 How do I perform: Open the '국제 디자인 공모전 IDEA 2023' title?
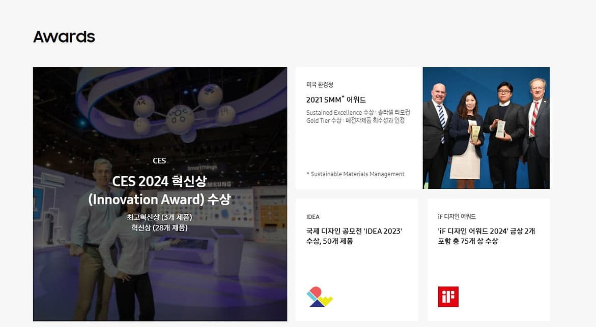coord(354,236)
